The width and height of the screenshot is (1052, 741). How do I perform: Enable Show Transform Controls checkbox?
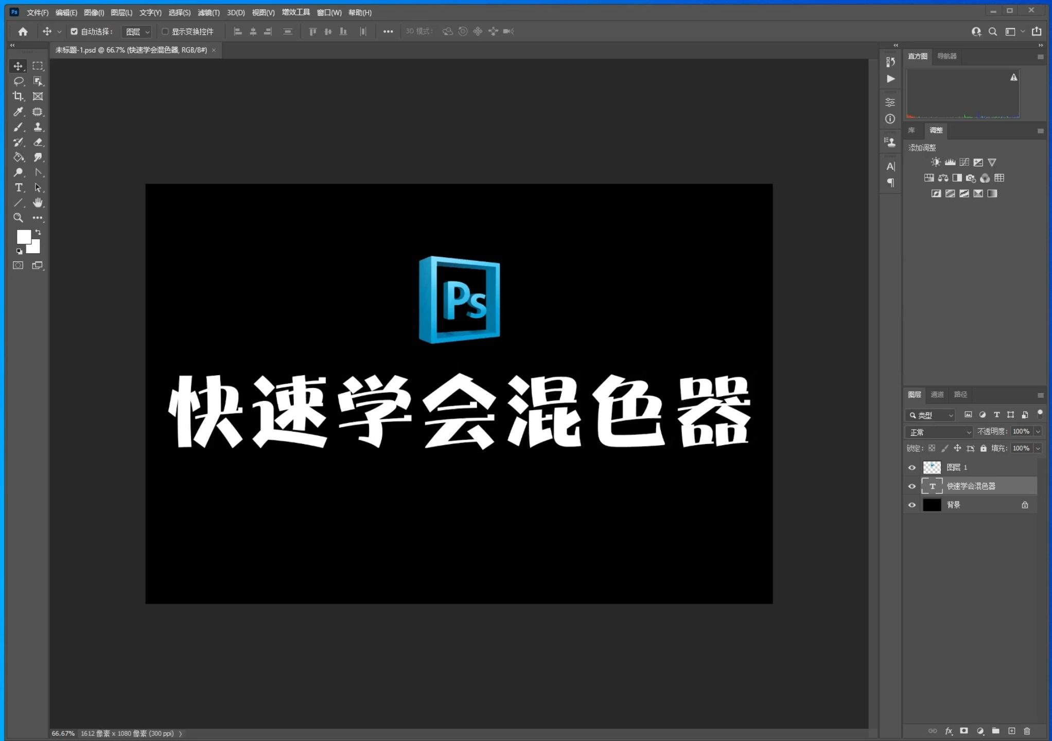point(165,31)
